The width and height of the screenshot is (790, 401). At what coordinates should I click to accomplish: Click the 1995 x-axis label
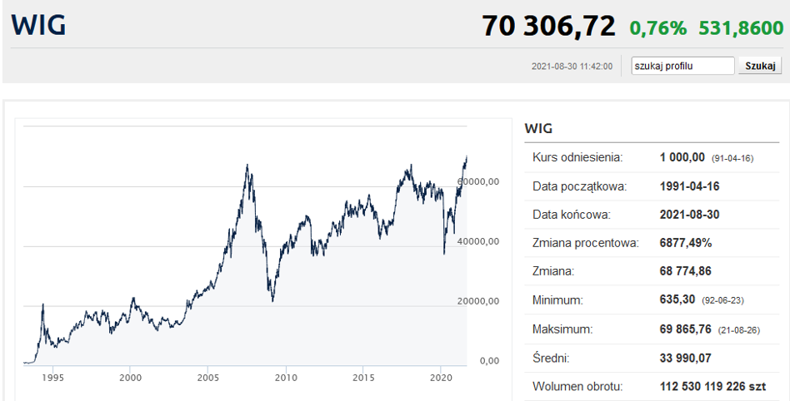point(52,378)
